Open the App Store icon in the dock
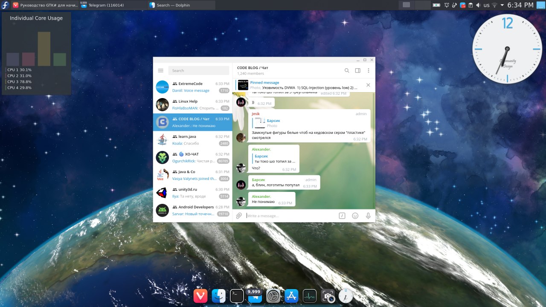 click(291, 296)
